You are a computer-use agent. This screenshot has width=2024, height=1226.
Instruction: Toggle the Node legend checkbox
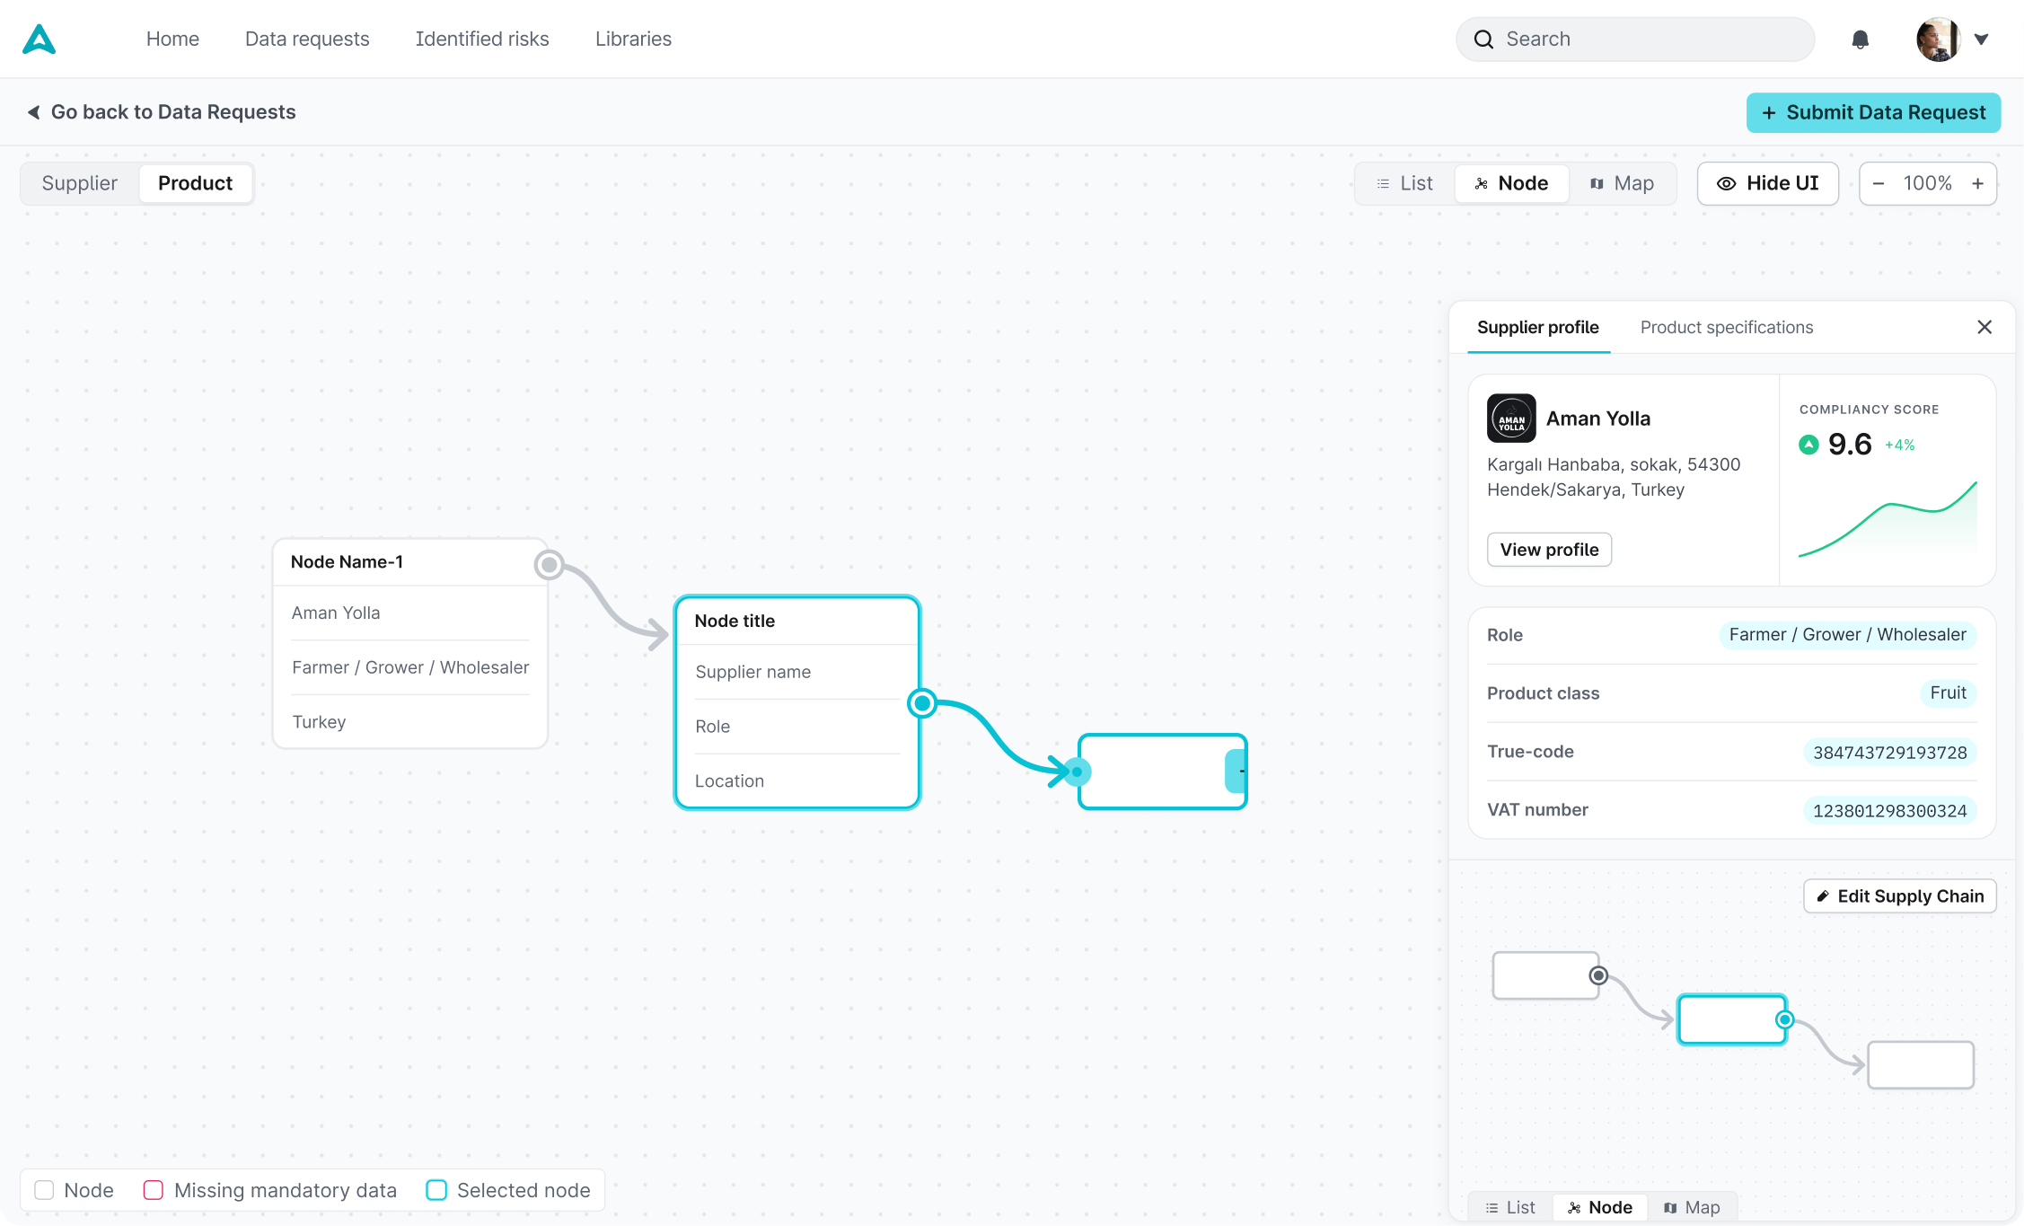coord(44,1190)
